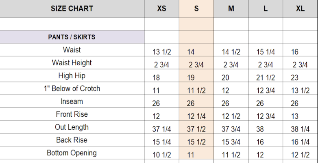This screenshot has height=163, width=318.
Task: Click the M size column header
Action: [231, 9]
